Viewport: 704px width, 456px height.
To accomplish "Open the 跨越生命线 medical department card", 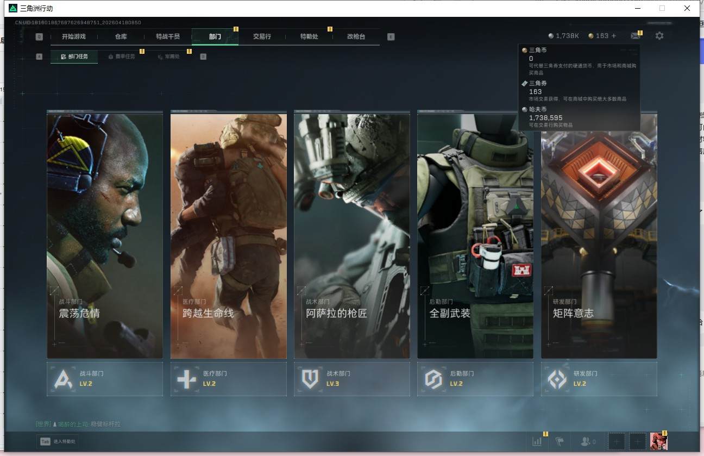I will point(229,235).
